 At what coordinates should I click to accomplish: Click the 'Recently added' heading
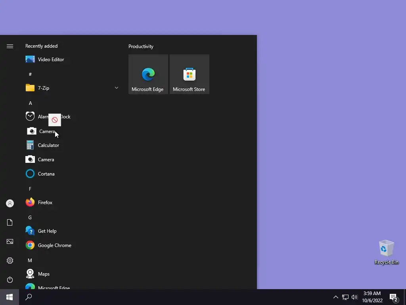(41, 46)
